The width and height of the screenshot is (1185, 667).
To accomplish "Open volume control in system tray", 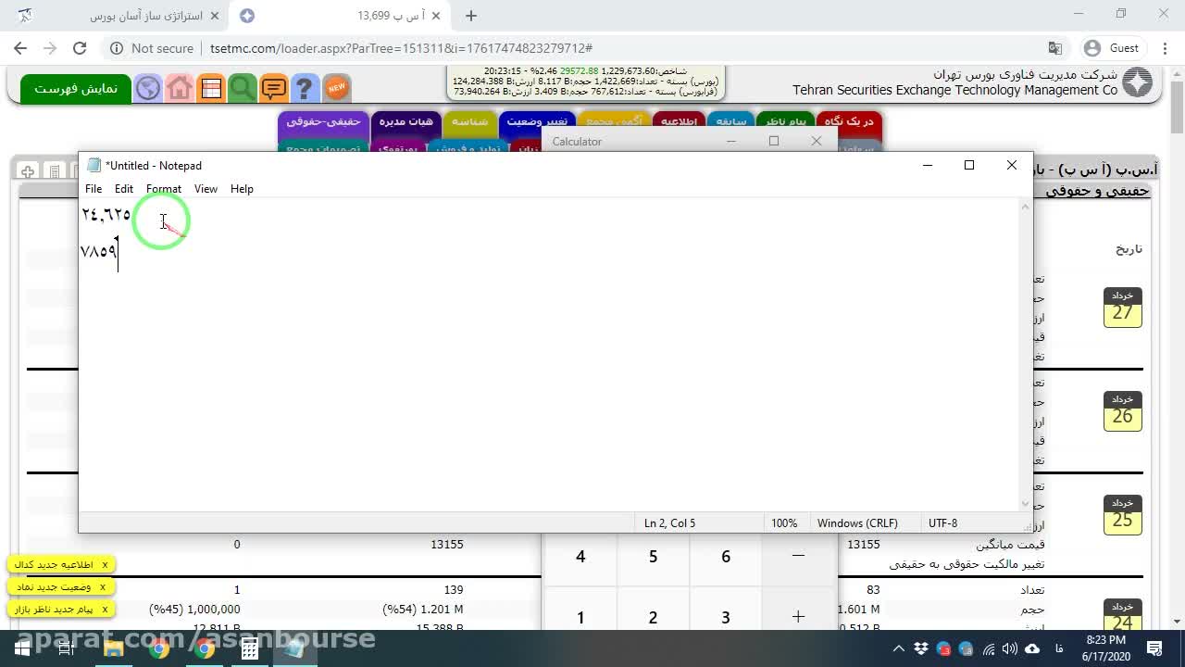I will 1011,648.
